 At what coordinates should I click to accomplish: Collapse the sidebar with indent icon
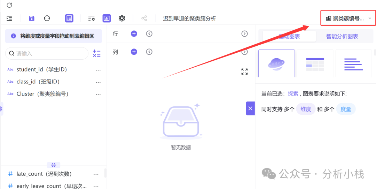(9, 18)
